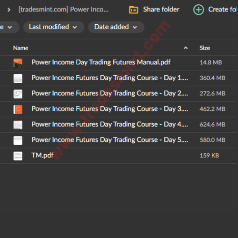The height and width of the screenshot is (238, 238).
Task: Select Power Income Futures Day Trading Course - Day 1
Action: click(x=109, y=78)
